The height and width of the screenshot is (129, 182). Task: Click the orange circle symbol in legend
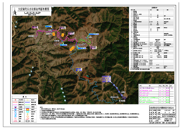(x=28, y=116)
